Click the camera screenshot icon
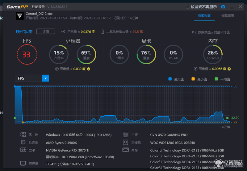247x171 pixels. point(223,7)
